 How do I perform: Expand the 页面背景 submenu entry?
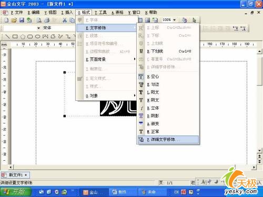(x=106, y=59)
